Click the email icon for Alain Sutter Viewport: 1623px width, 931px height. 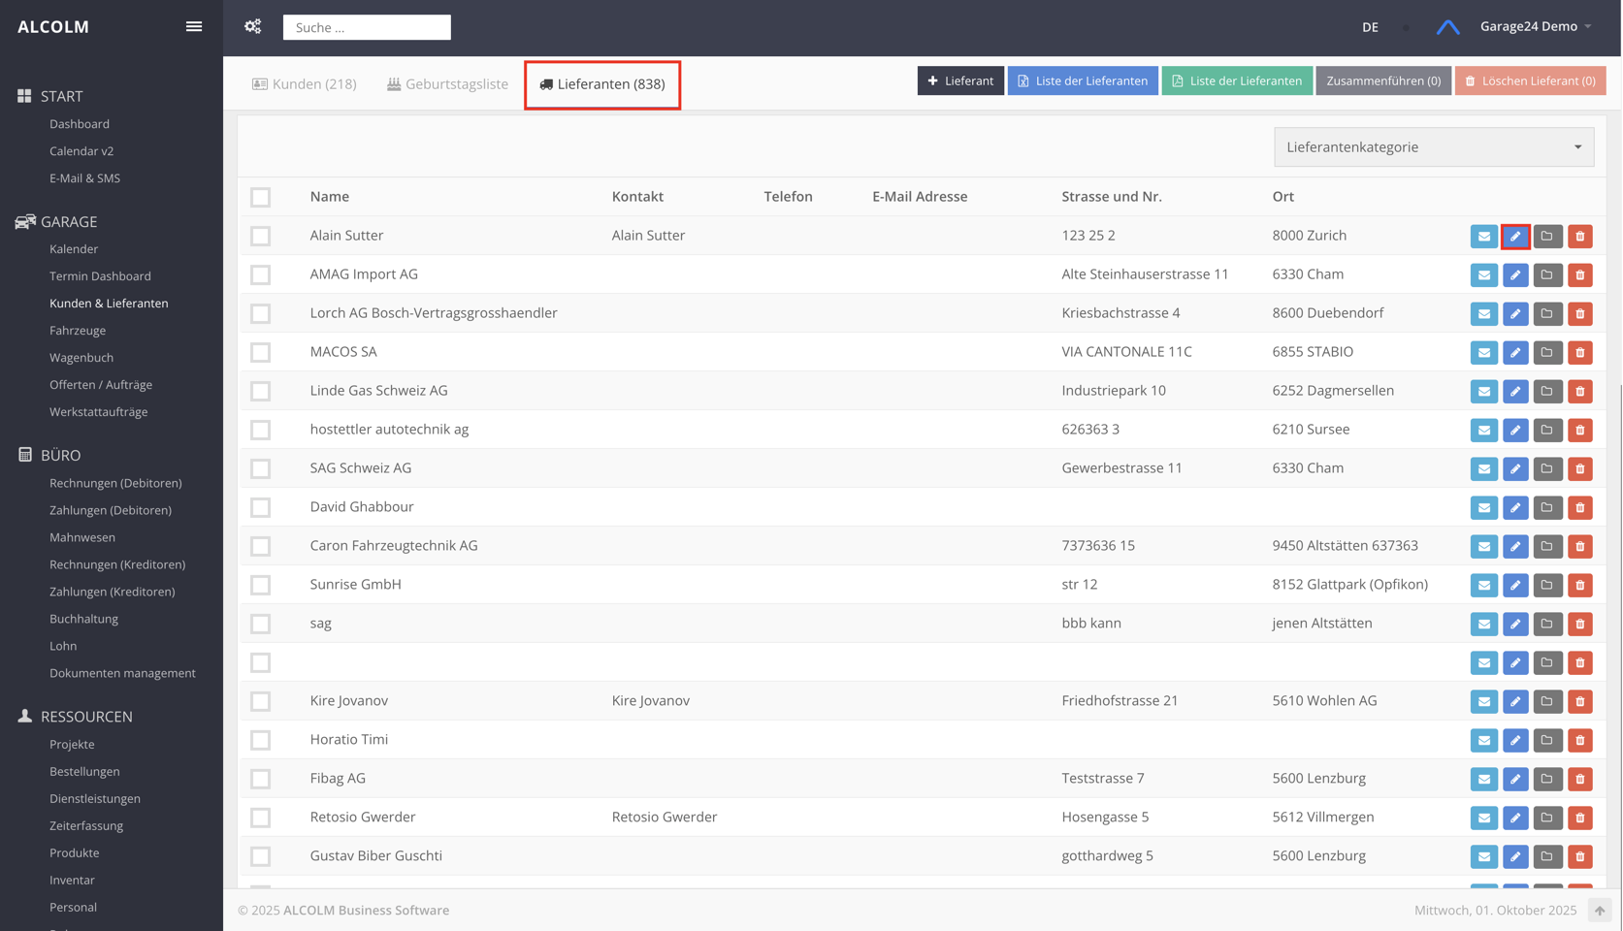tap(1483, 236)
